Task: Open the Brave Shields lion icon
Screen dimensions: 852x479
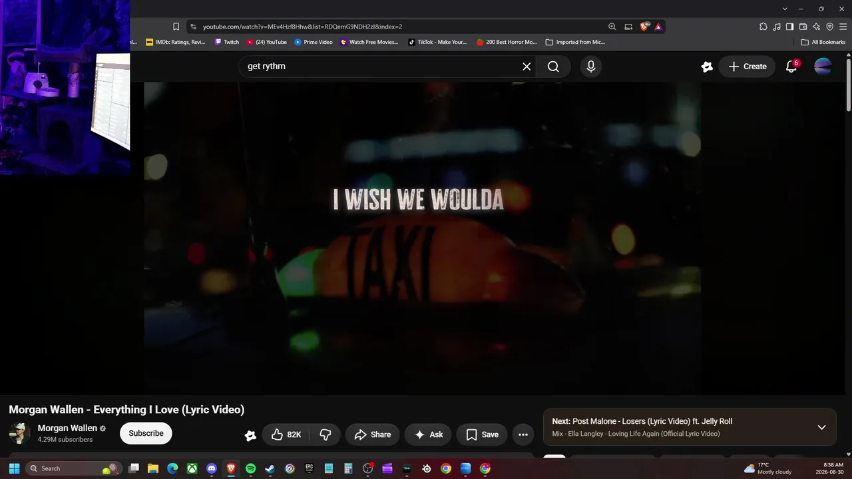Action: coord(644,27)
